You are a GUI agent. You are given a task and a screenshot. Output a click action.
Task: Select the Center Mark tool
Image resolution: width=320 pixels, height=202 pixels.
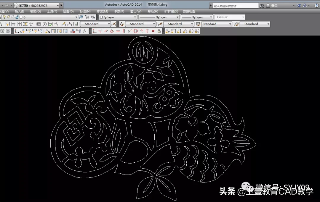coord(44,24)
